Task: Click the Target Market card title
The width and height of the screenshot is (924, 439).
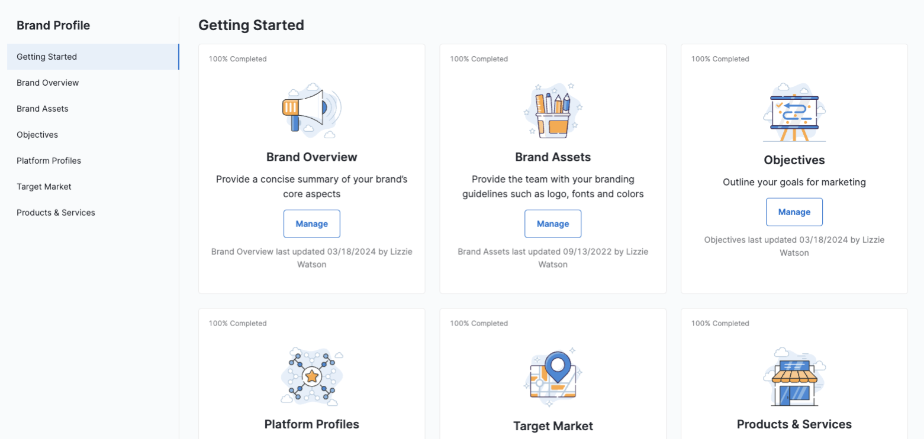Action: point(553,426)
